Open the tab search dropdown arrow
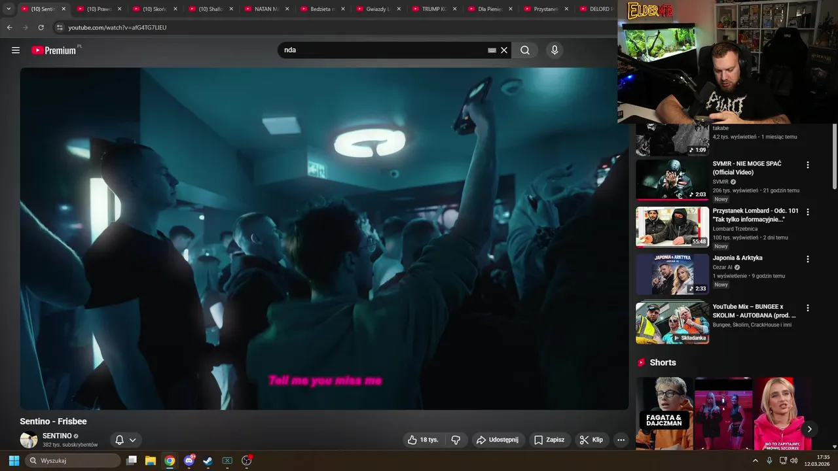The image size is (838, 471). [x=9, y=9]
